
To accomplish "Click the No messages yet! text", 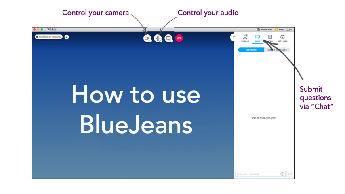I will 264,118.
